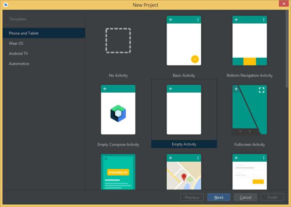
Task: Switch to Android TV templates
Action: 44,53
